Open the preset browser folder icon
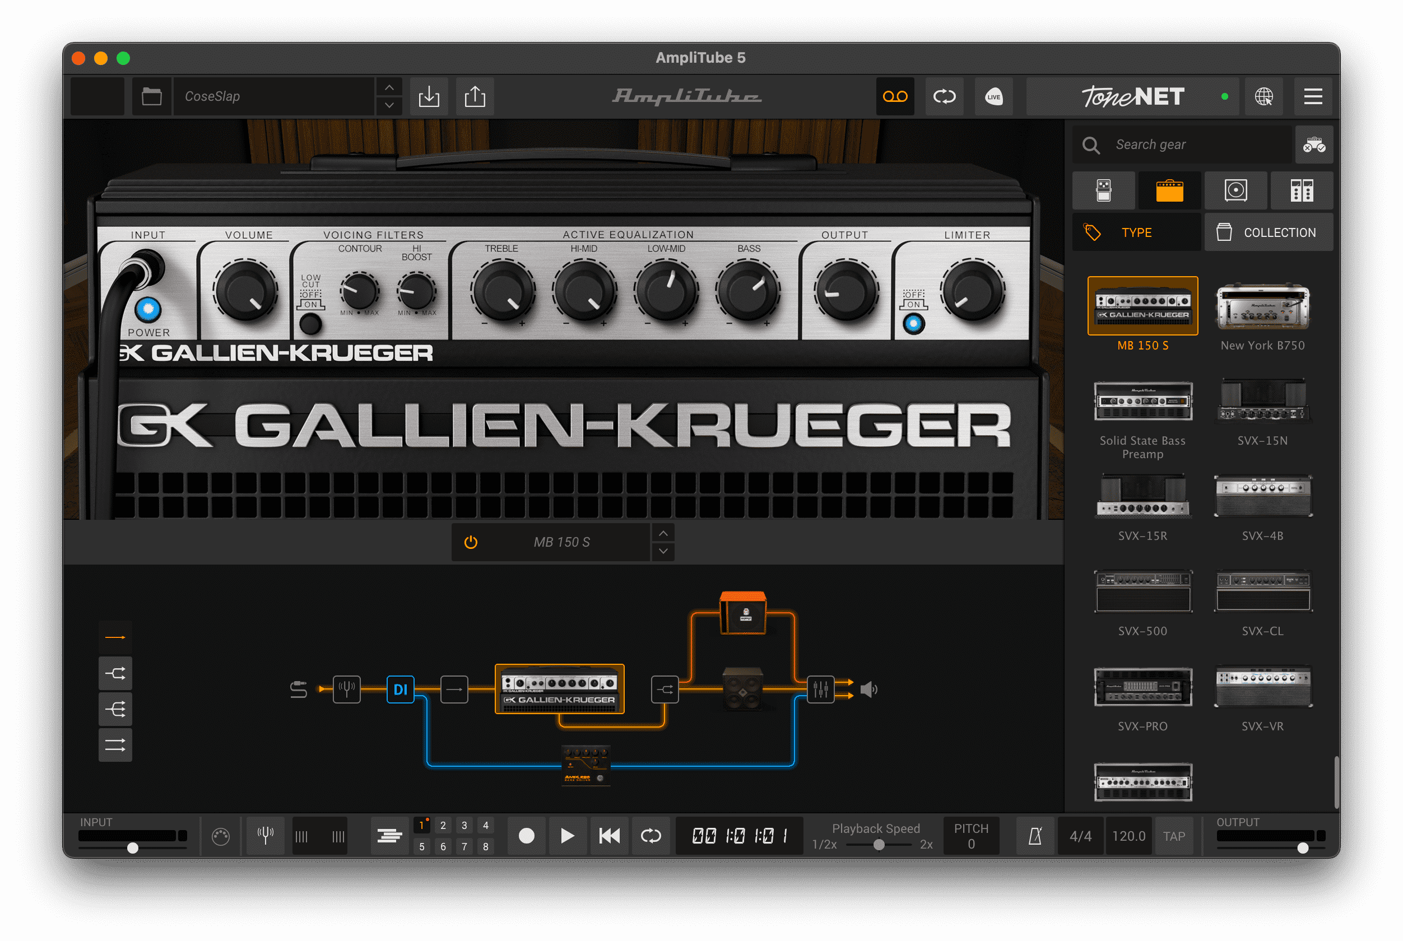 (x=151, y=96)
